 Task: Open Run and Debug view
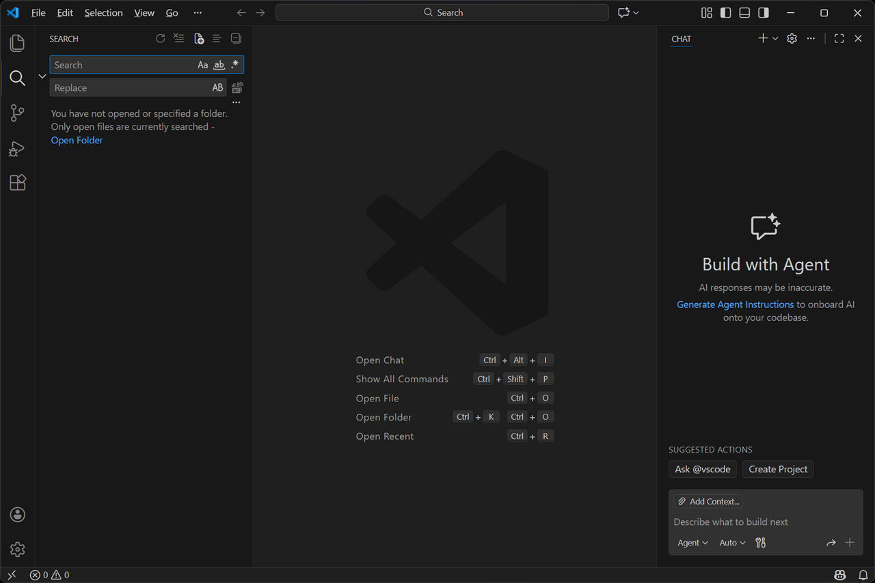point(17,148)
